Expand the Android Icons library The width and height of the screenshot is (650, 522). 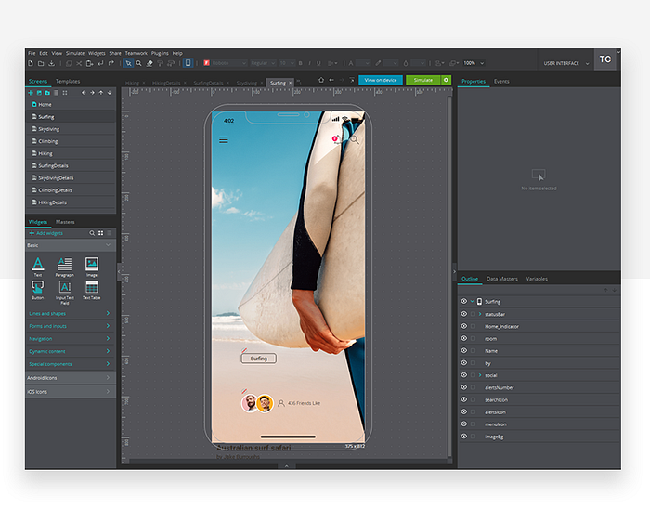(70, 378)
